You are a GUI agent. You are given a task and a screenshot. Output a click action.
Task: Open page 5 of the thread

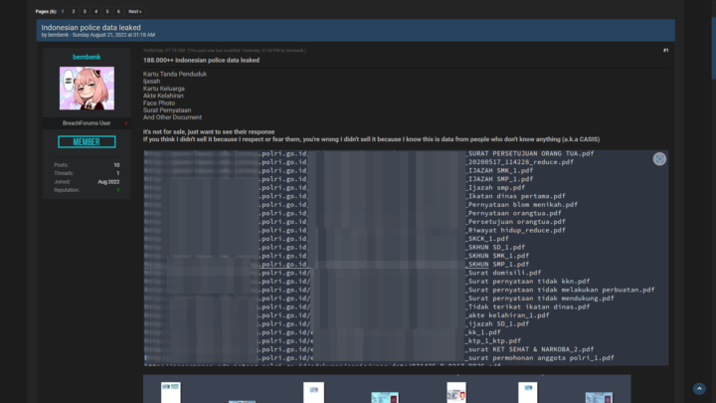[107, 11]
